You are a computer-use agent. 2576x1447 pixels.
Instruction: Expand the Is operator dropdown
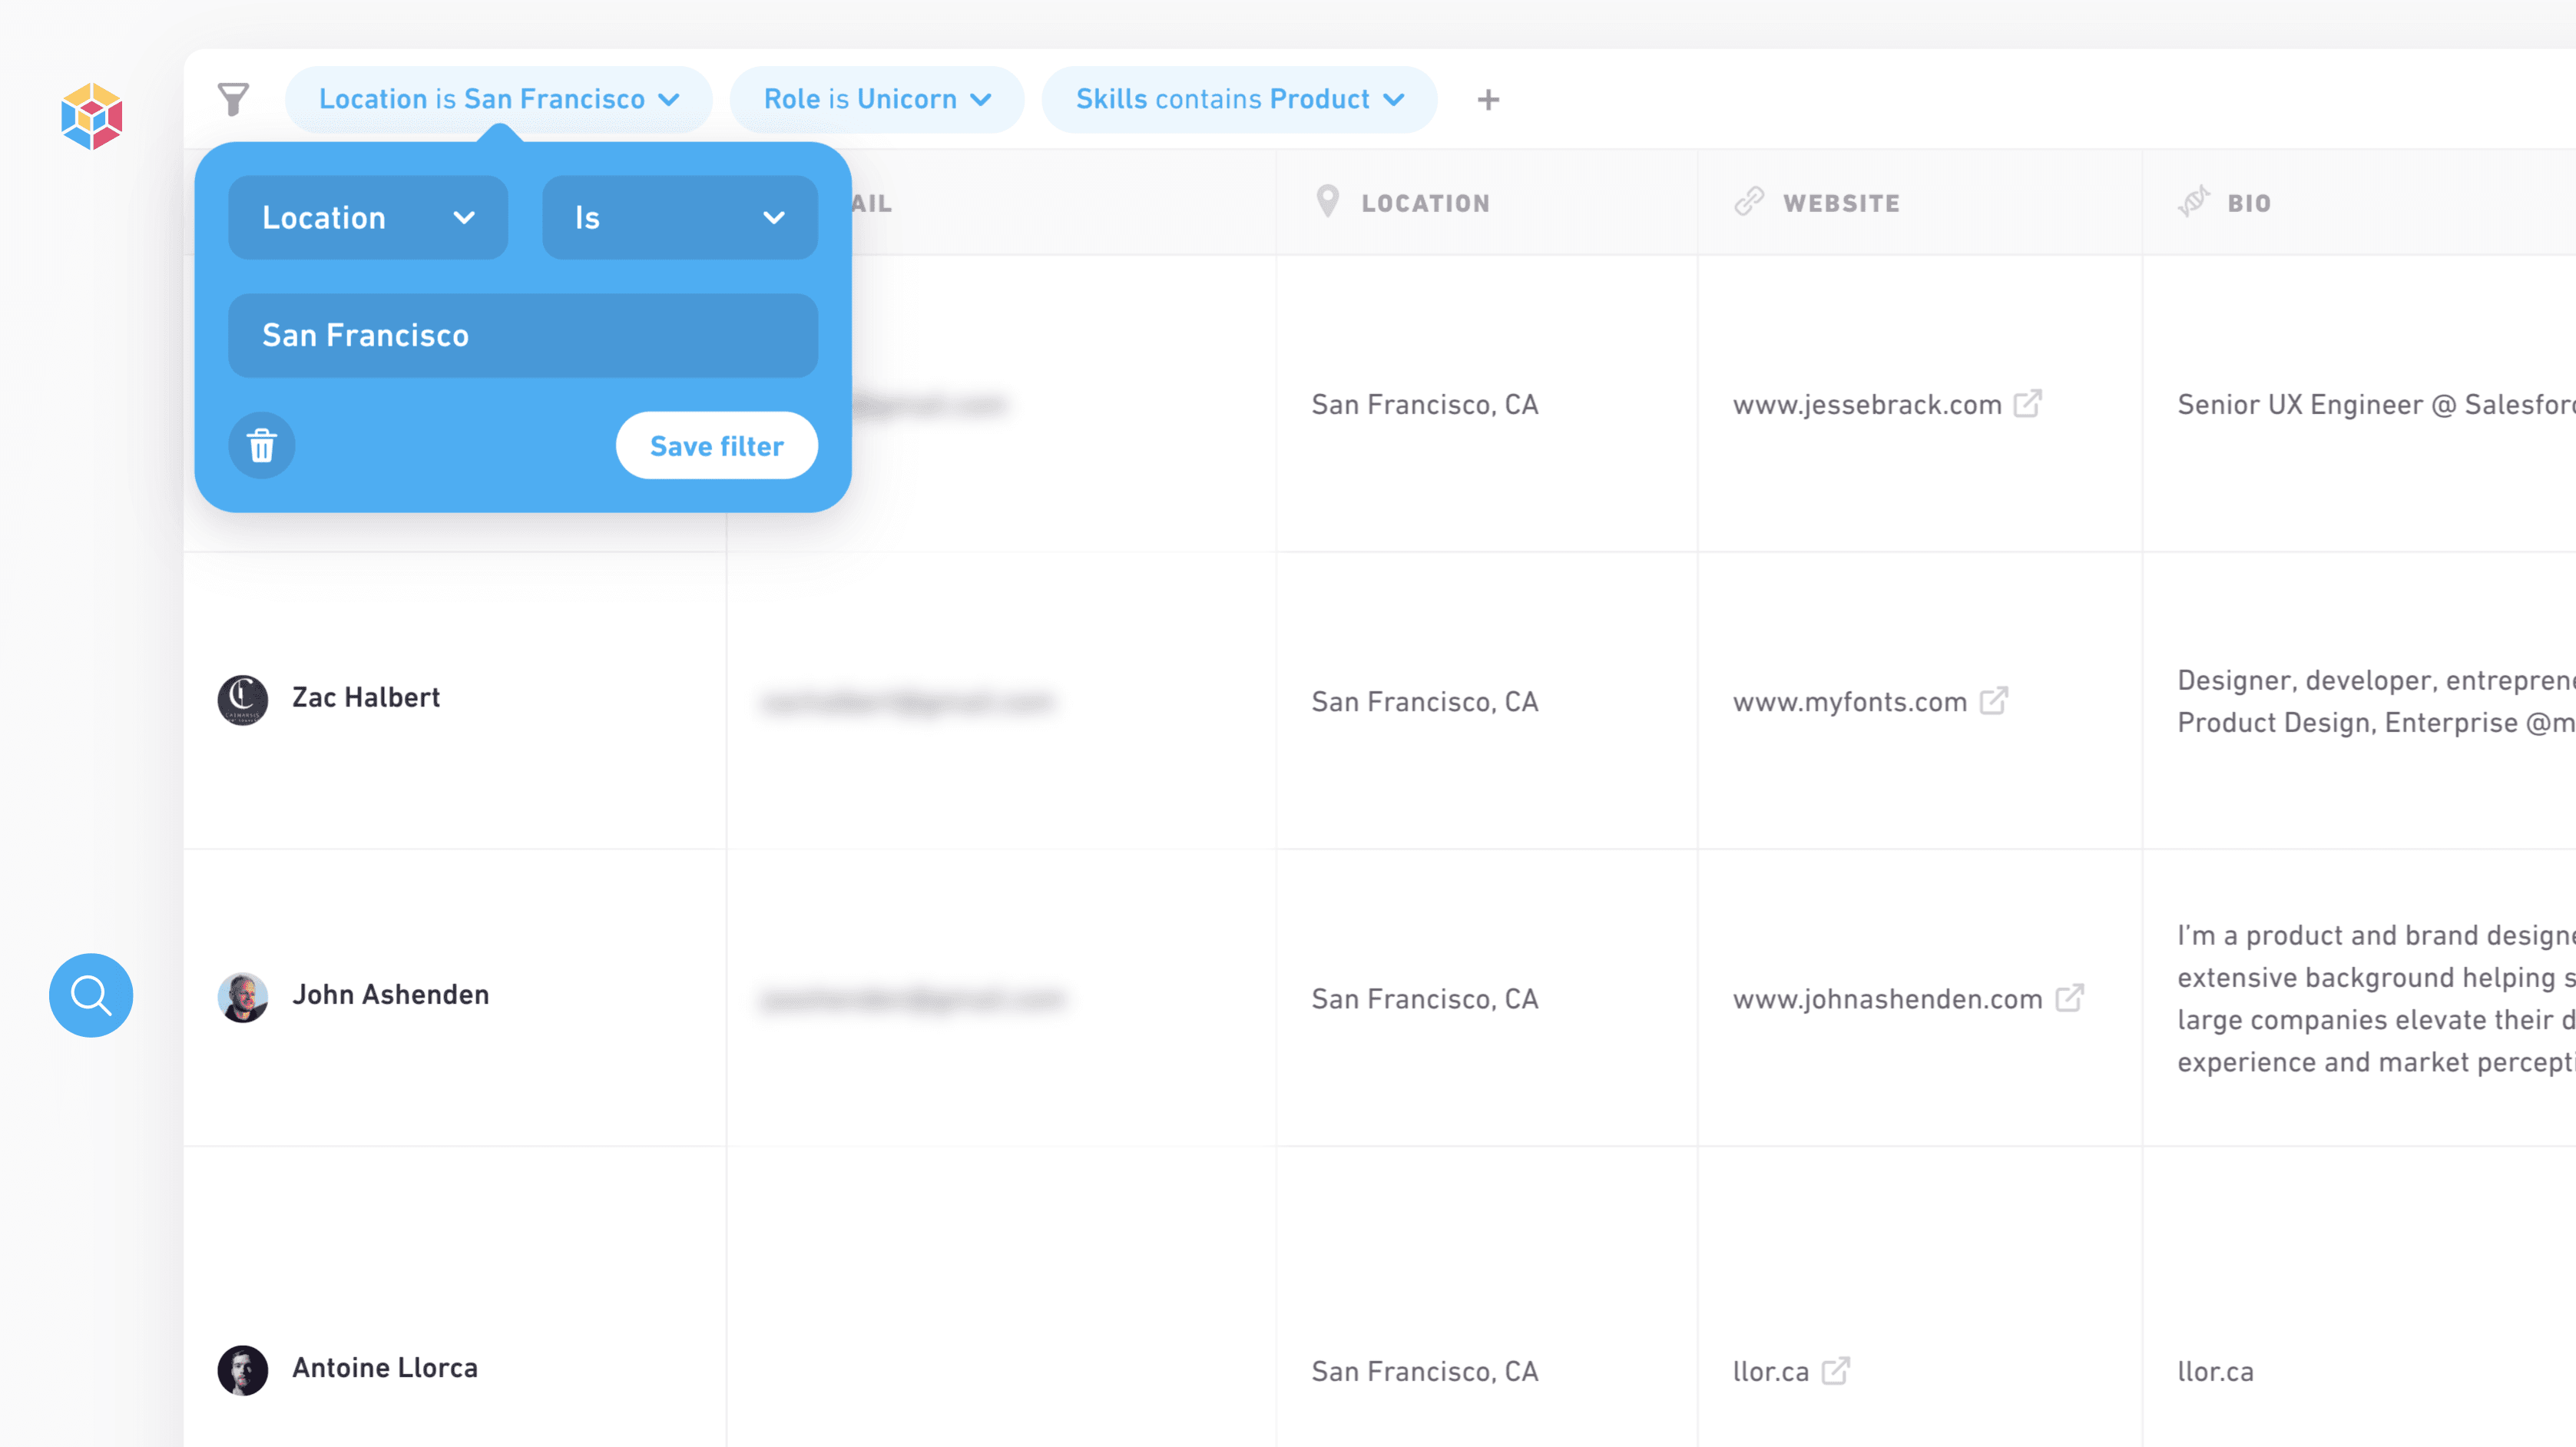click(x=679, y=218)
